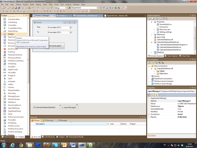Click the Events lightning icon in Properties
197x148 pixels.
tap(159, 95)
